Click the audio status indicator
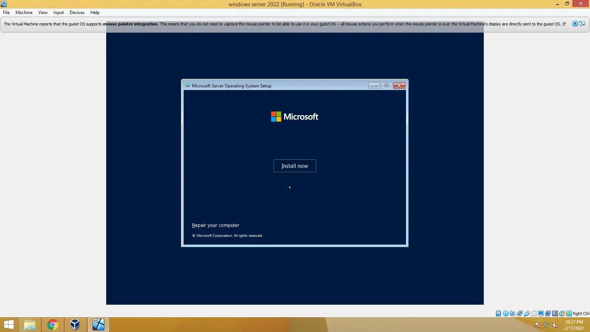Image resolution: width=590 pixels, height=332 pixels. 513,314
